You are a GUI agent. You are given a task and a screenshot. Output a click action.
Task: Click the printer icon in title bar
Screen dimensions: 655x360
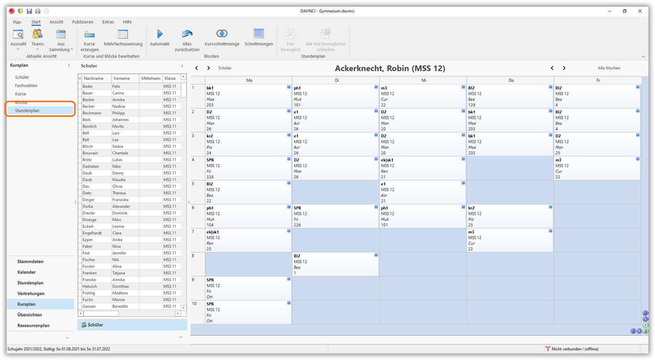pos(38,11)
